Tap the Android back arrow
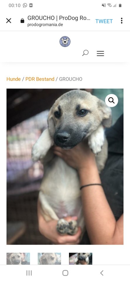The image size is (130, 282). [102, 273]
